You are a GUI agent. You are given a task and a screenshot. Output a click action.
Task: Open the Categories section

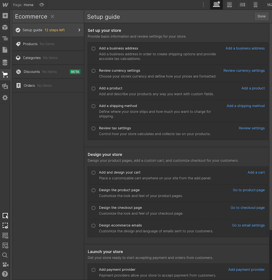pyautogui.click(x=48, y=58)
